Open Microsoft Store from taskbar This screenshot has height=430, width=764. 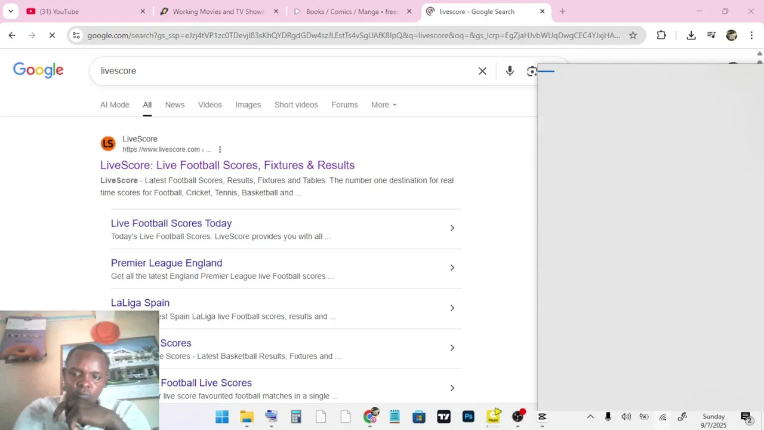coord(419,417)
